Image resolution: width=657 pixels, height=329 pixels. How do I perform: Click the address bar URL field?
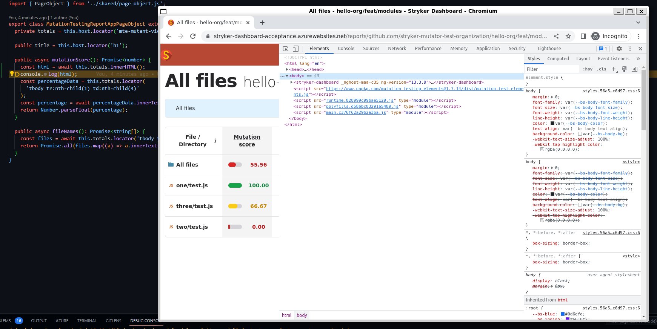coord(380,36)
